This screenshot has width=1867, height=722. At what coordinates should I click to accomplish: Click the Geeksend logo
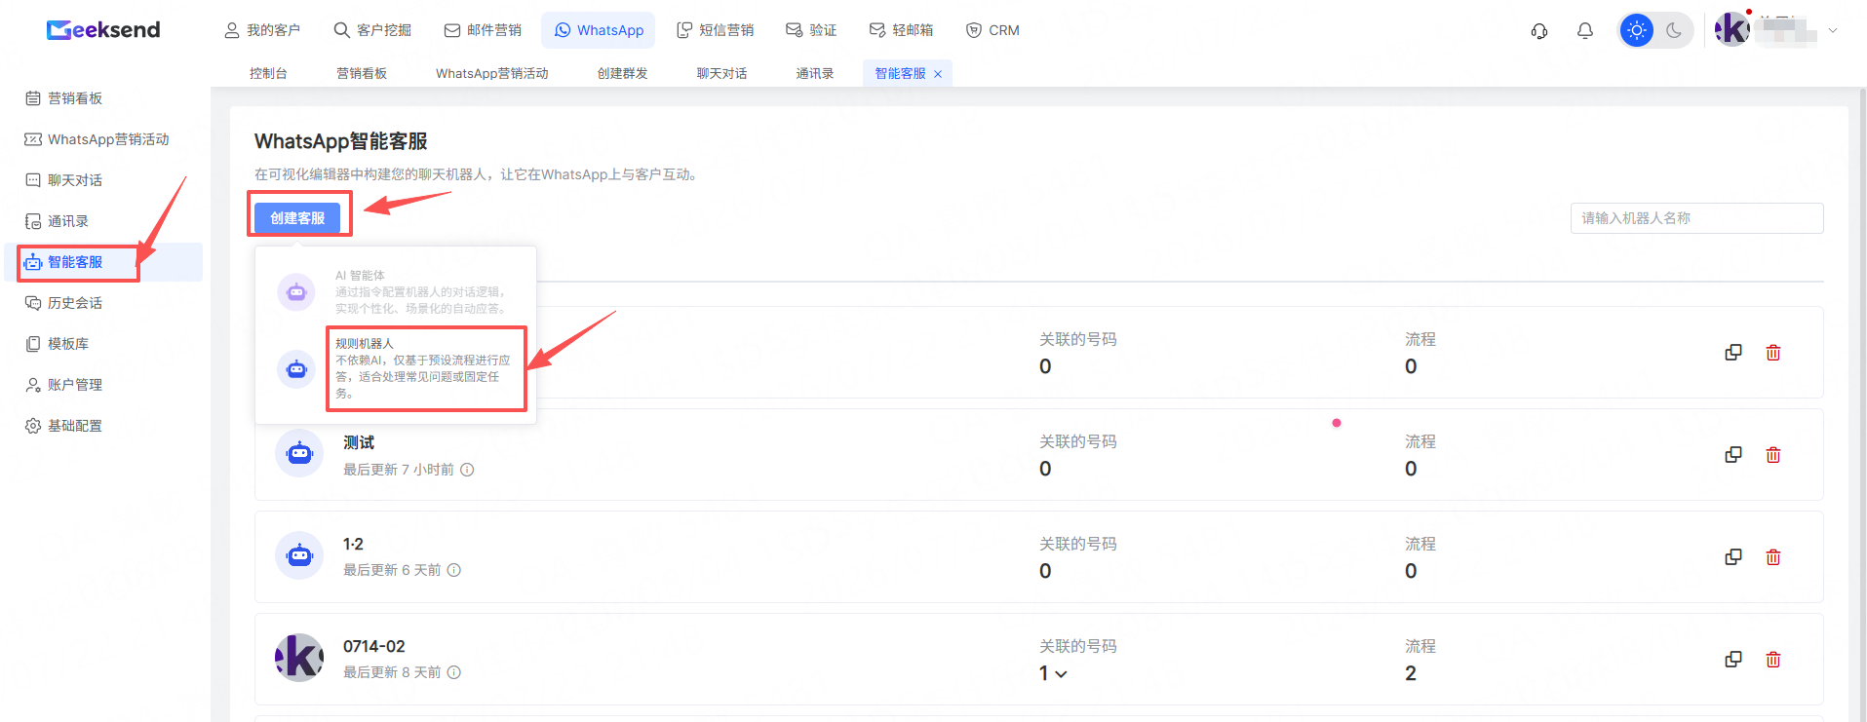coord(103,30)
